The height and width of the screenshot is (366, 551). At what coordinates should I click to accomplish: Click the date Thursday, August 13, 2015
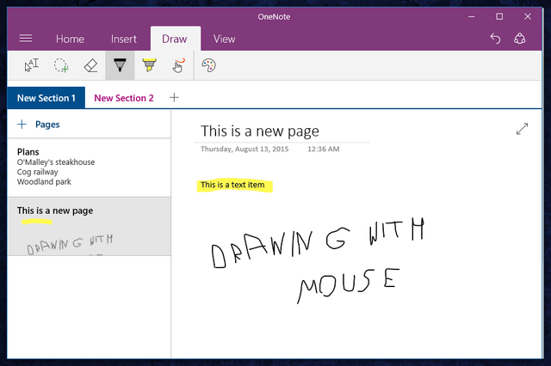click(245, 149)
